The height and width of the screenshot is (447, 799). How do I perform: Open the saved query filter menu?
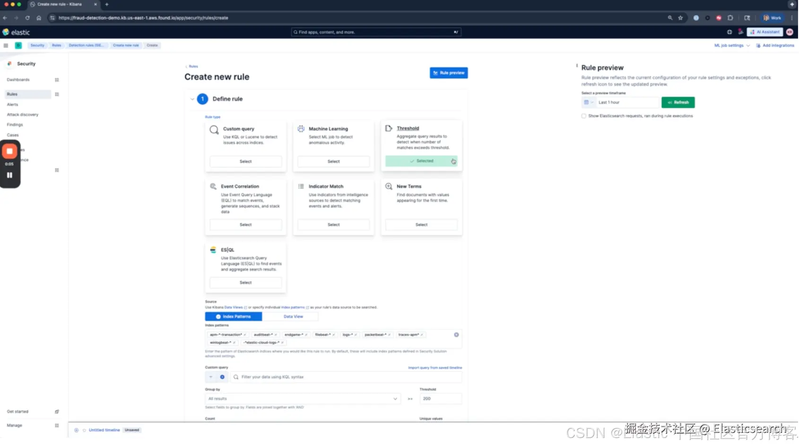pyautogui.click(x=211, y=377)
